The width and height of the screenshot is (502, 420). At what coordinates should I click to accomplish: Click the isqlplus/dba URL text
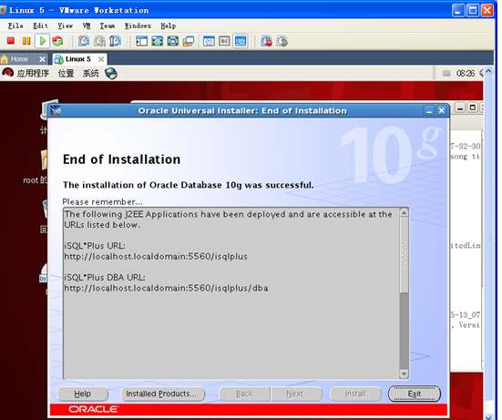click(166, 288)
